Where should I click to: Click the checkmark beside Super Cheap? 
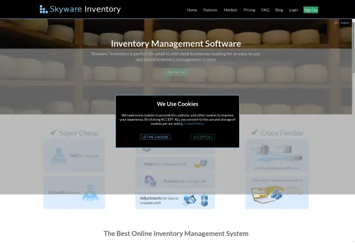(53, 132)
